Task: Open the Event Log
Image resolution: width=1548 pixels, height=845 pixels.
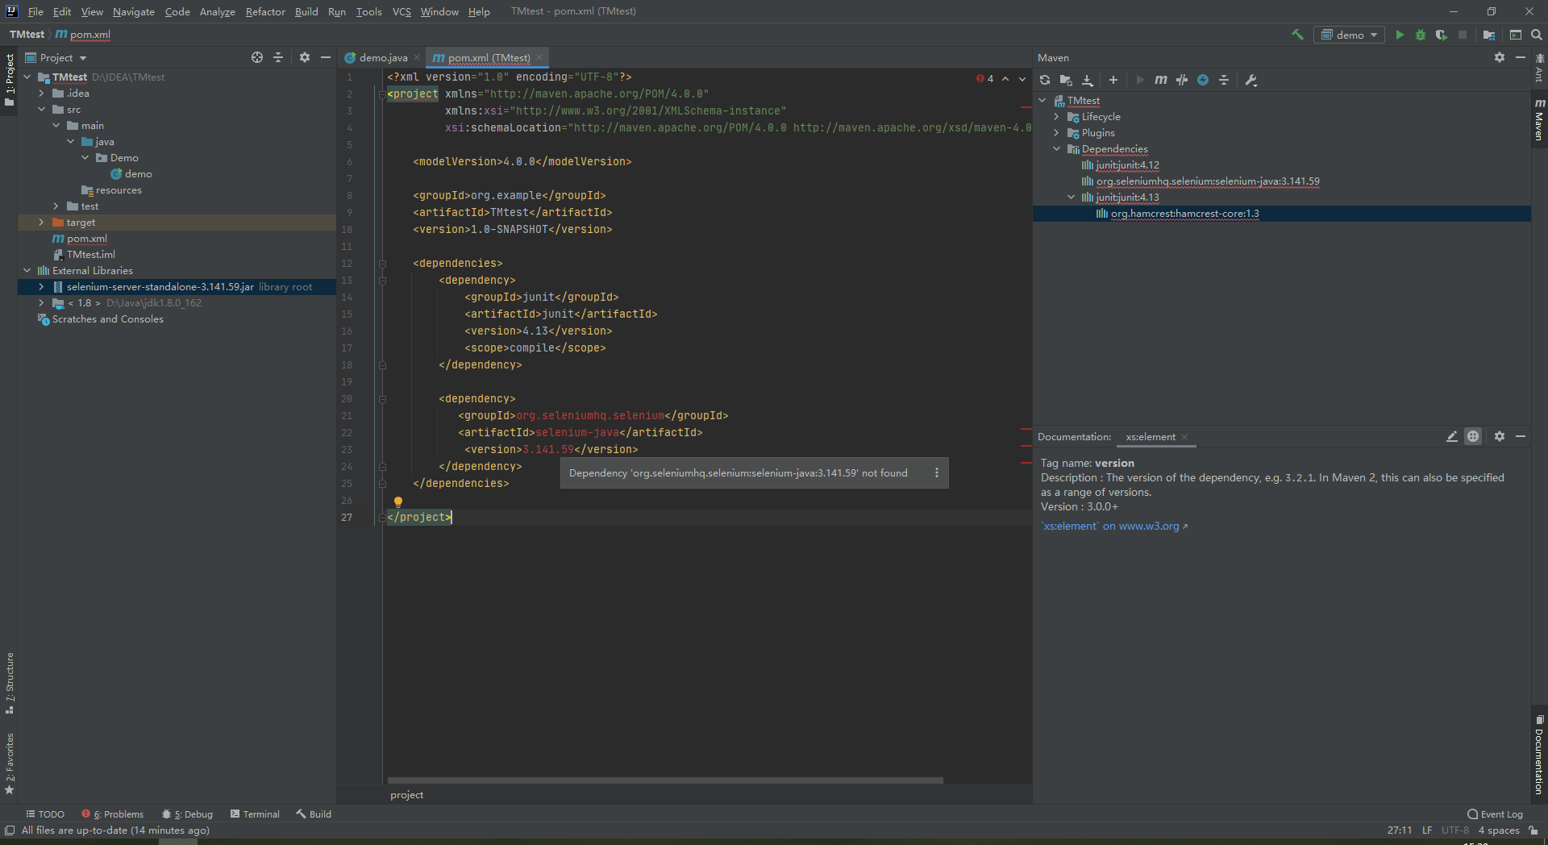Action: (1496, 814)
